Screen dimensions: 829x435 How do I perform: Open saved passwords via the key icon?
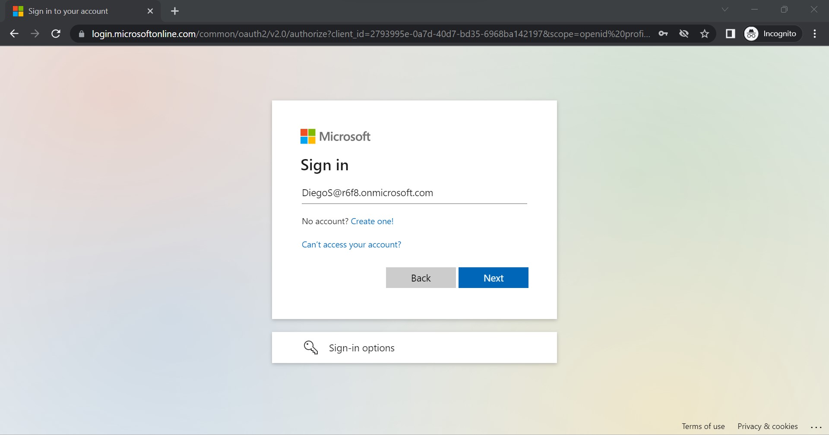[x=664, y=34]
